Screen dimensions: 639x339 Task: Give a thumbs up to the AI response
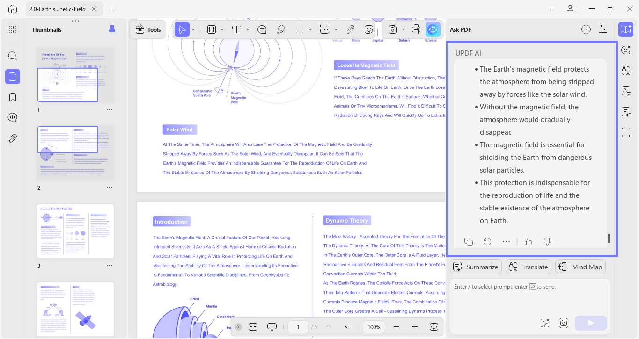[x=528, y=241]
